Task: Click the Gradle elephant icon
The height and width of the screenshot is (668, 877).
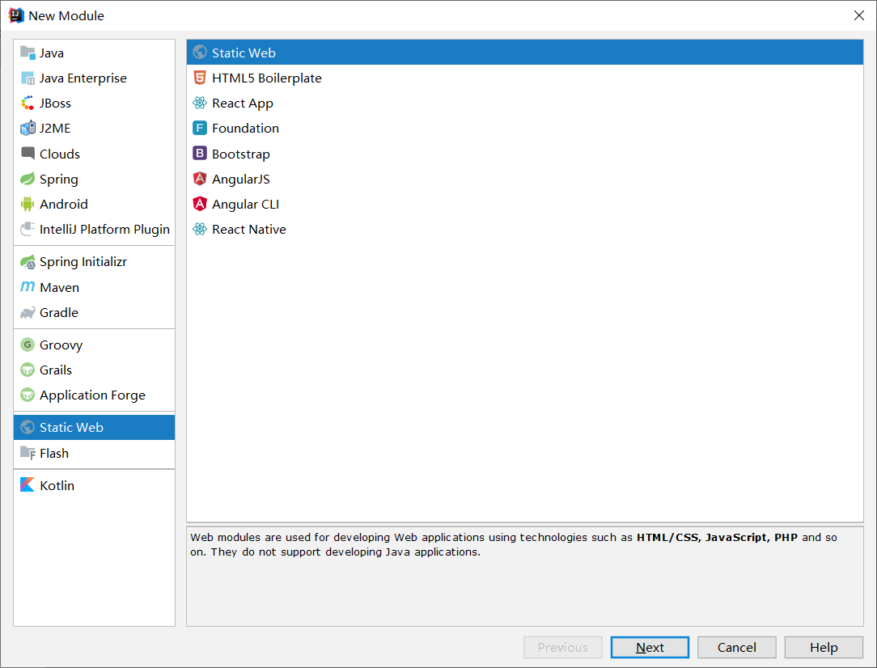Action: coord(28,312)
